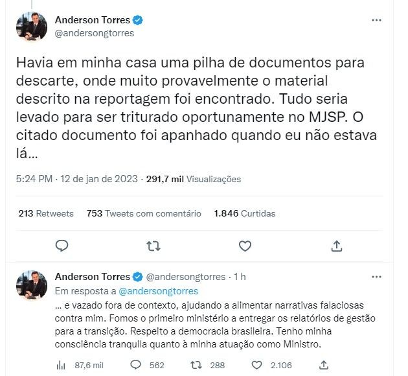The height and width of the screenshot is (376, 408).
Task: Open 753 Tweets com comentário list
Action: [144, 213]
